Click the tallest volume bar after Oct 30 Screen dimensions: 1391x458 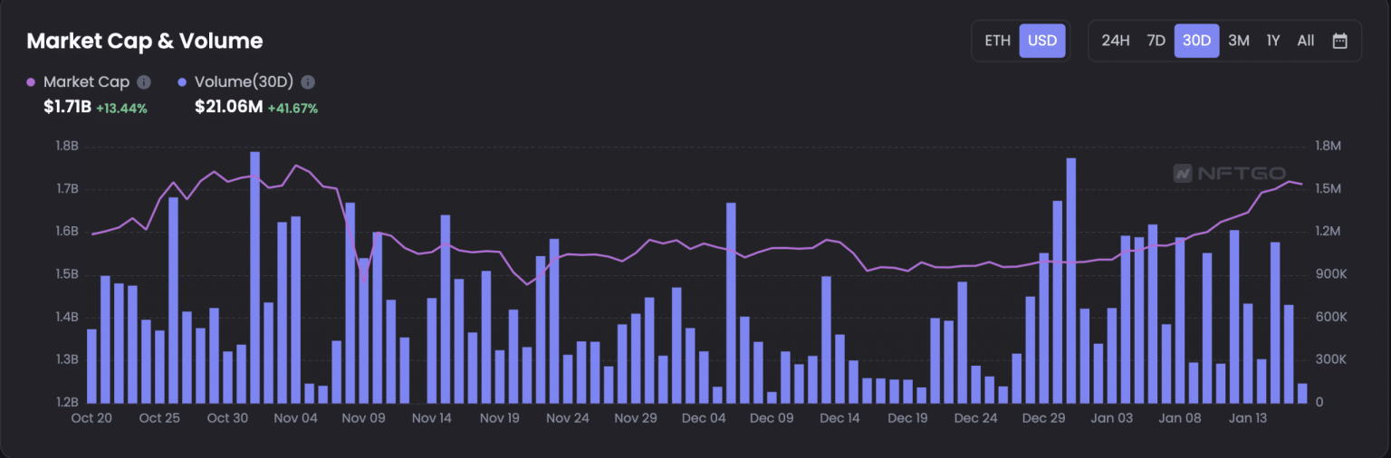point(255,276)
